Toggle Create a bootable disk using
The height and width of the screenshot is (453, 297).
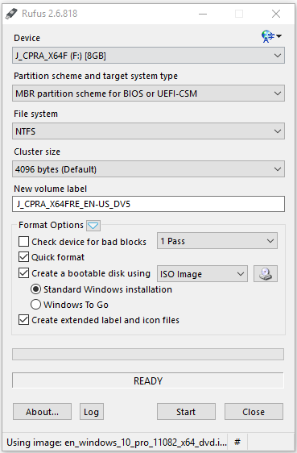click(x=23, y=273)
